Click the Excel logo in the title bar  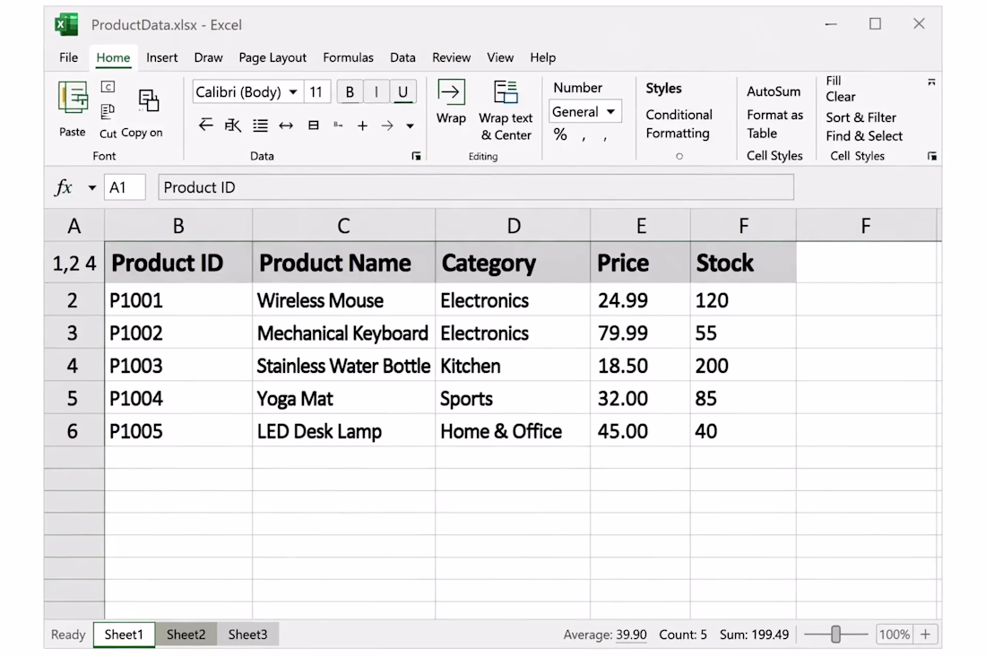tap(66, 24)
